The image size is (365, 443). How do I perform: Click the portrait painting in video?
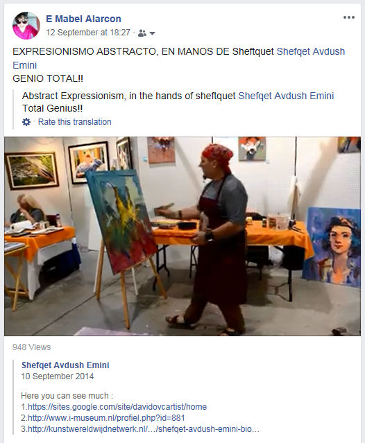332,247
